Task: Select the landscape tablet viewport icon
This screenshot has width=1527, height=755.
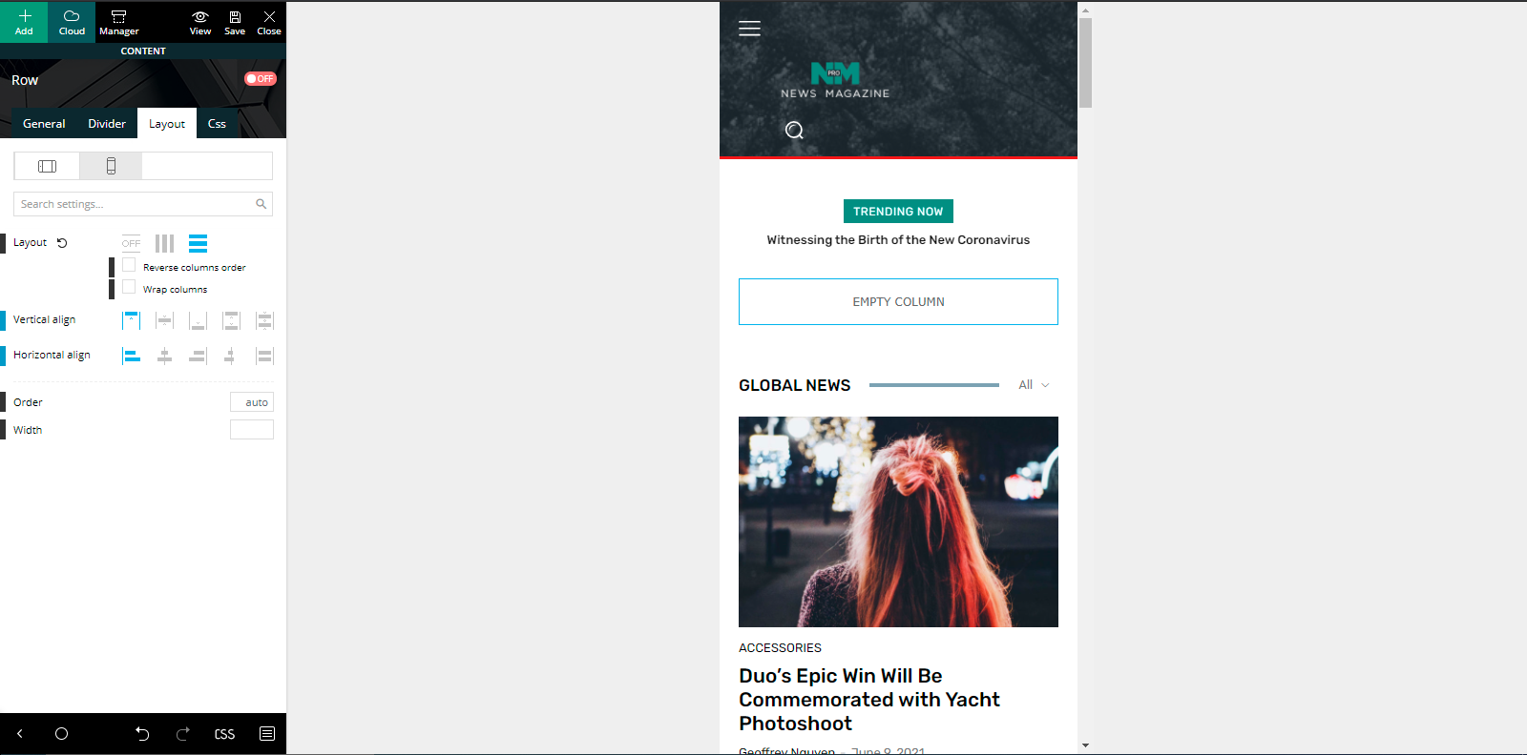Action: pyautogui.click(x=47, y=166)
